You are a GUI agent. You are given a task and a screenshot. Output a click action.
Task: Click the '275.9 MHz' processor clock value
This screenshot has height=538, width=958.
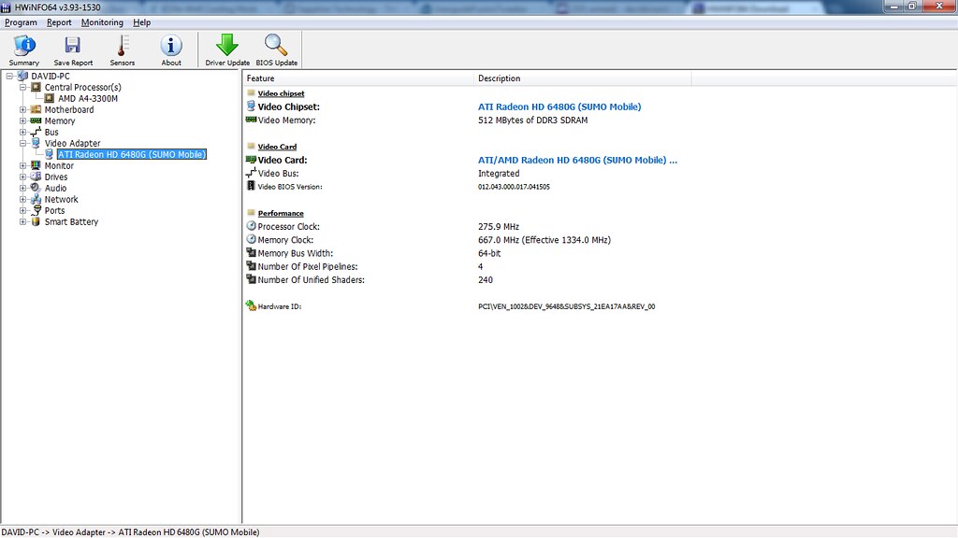[x=499, y=226]
